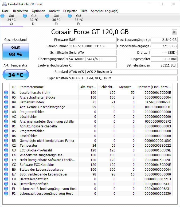Click status orb of B6 Löschfehler row
Image resolution: width=180 pixels, height=207 pixels.
pos(6,136)
